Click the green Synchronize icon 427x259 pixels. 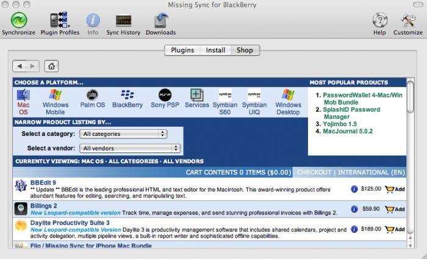(x=19, y=20)
